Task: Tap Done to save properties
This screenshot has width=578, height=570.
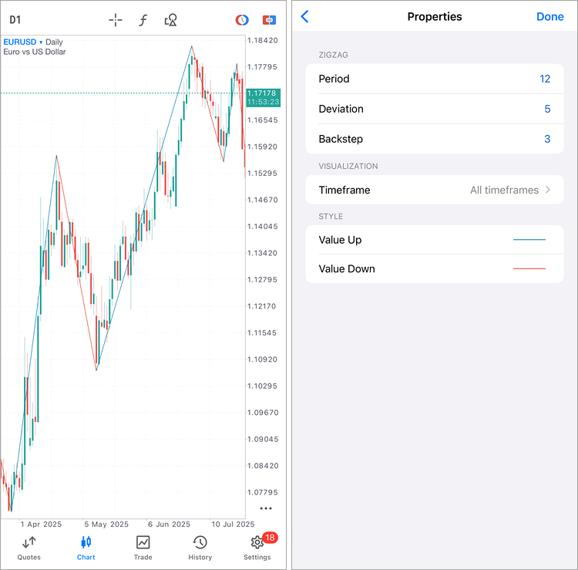Action: 549,17
